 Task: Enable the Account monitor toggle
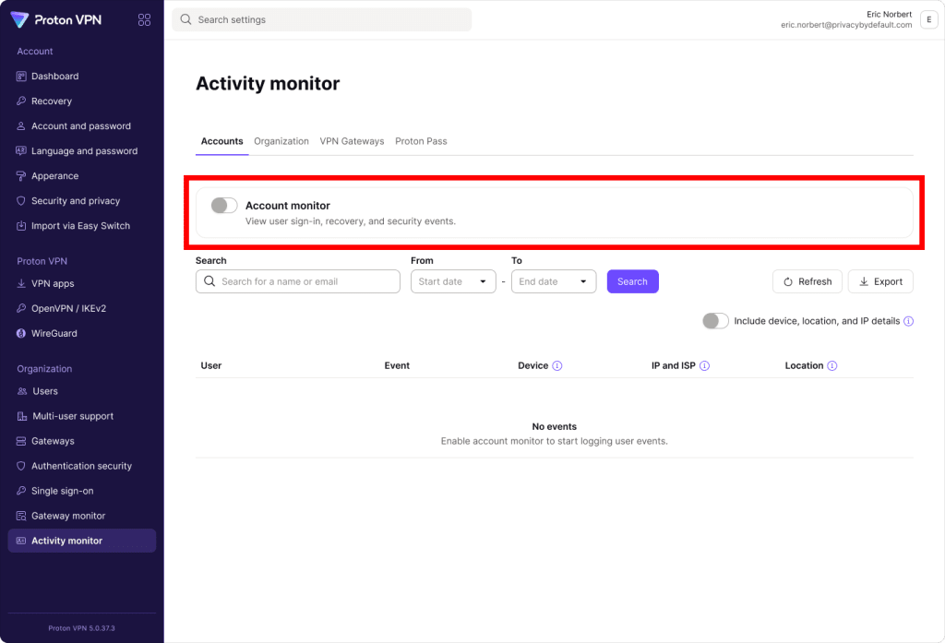224,206
